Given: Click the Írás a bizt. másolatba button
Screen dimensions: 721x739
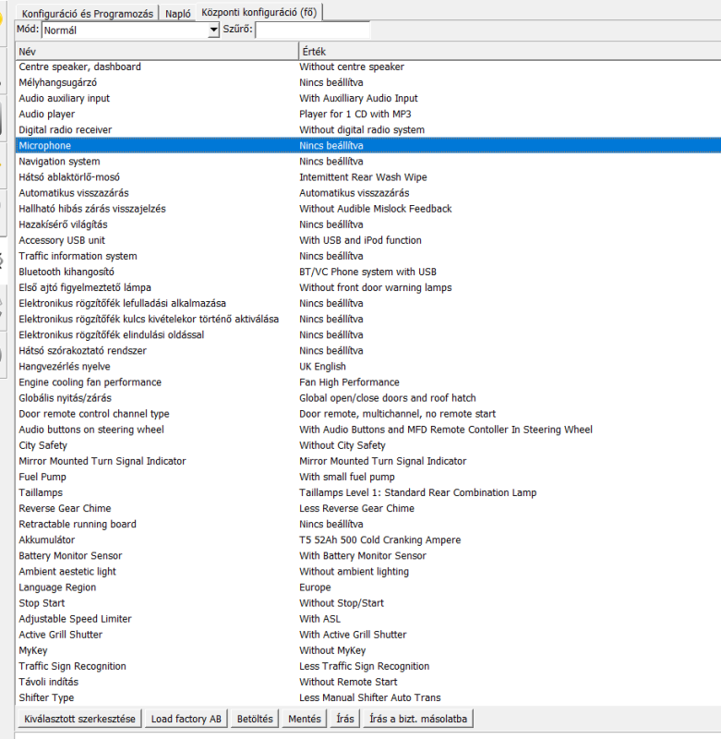Looking at the screenshot, I should pos(418,719).
